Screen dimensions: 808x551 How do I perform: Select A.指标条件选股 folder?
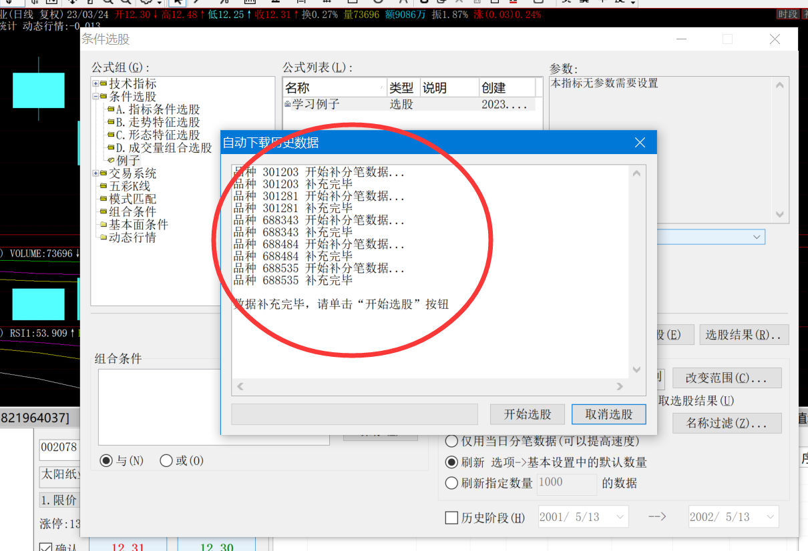[x=157, y=109]
